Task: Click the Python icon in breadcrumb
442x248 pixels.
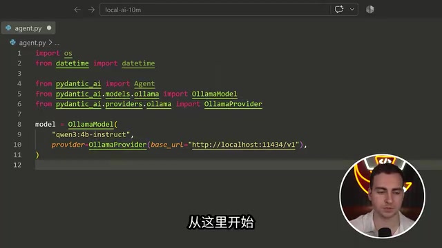Action: (12, 43)
